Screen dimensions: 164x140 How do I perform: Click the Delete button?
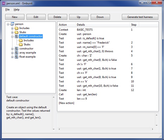coord(57,17)
